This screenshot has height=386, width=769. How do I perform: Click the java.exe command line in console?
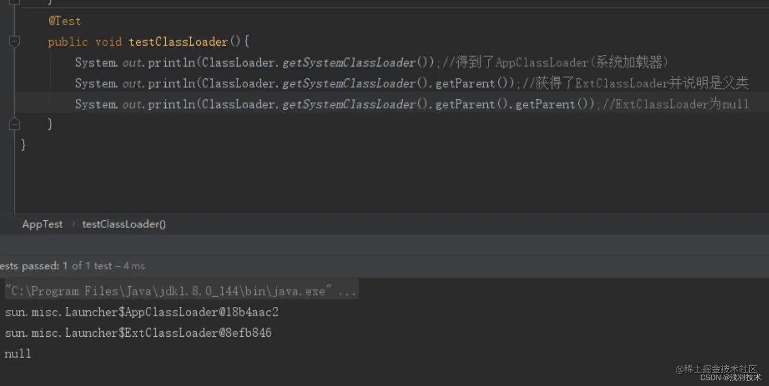click(x=181, y=291)
